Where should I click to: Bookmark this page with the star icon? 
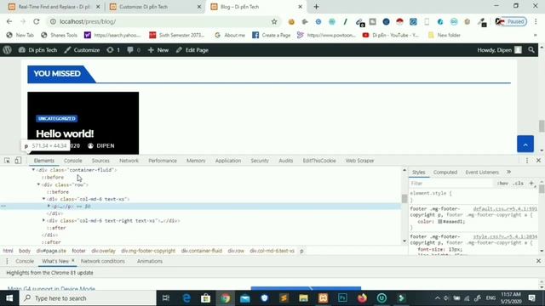pos(274,21)
